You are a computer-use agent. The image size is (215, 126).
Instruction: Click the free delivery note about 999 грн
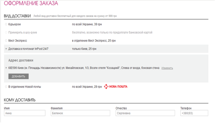tap(75, 16)
